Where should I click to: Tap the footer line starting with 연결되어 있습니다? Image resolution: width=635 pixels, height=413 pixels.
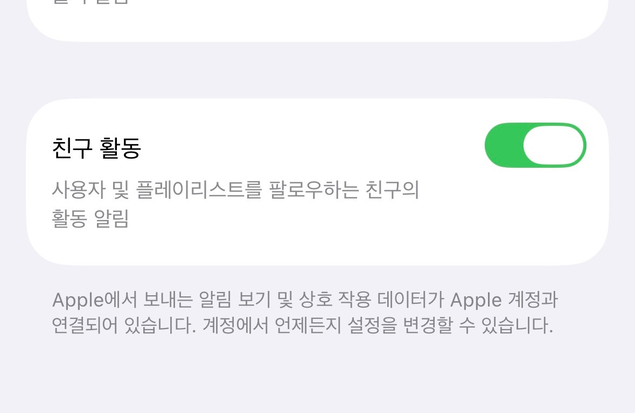click(x=303, y=325)
